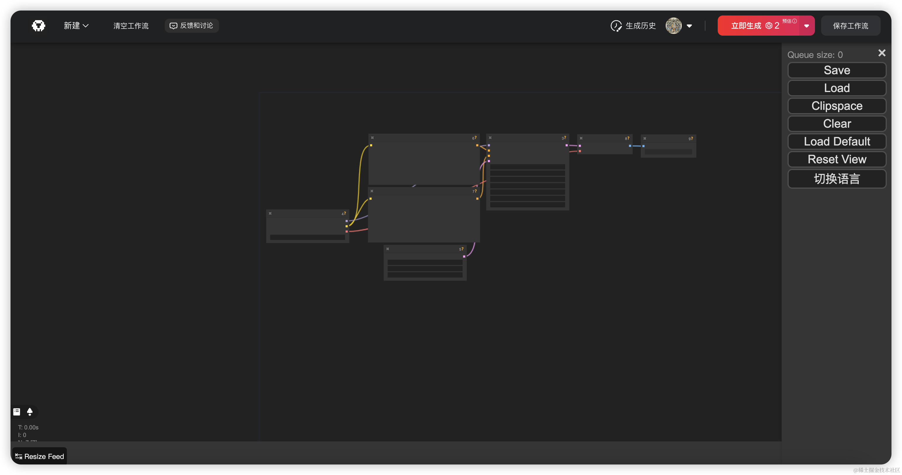Toggle collapse dot on node 7
The width and height of the screenshot is (902, 475).
pyautogui.click(x=372, y=191)
